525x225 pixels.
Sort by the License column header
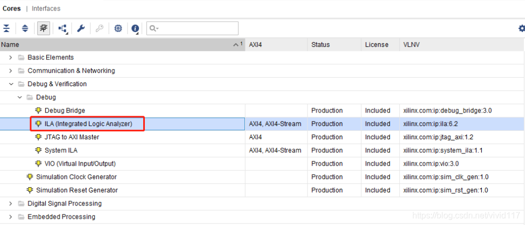pyautogui.click(x=380, y=45)
